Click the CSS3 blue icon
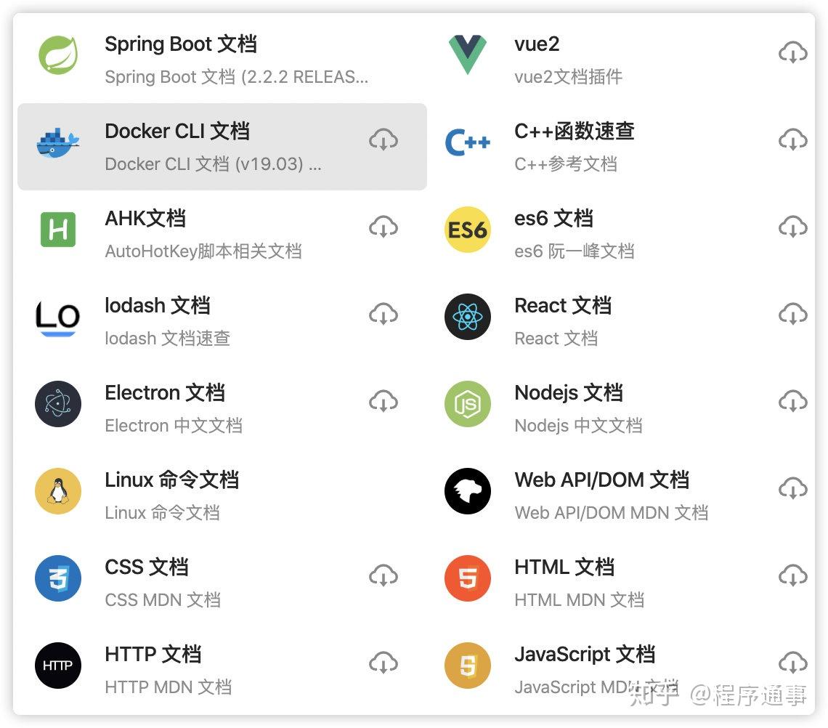828x728 pixels. point(58,578)
